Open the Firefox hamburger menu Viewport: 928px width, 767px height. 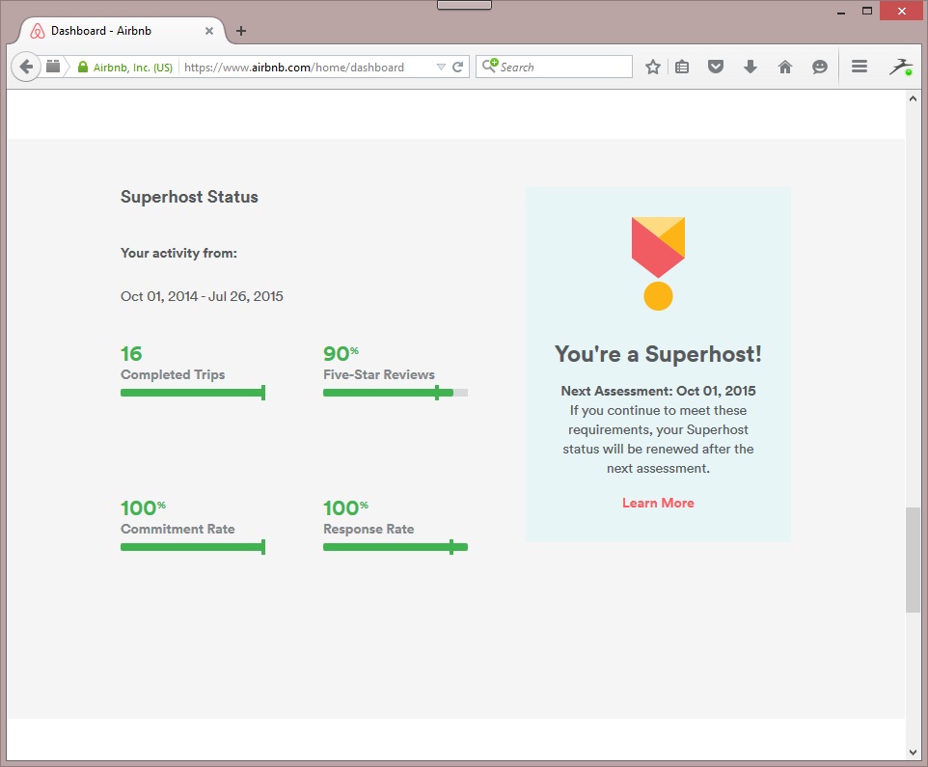click(860, 67)
